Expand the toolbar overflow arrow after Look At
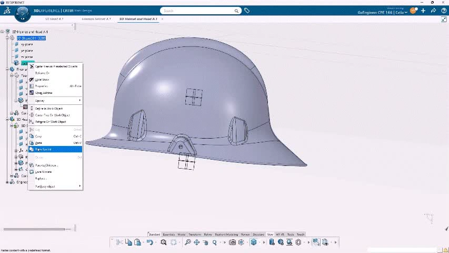Viewport: 449px width, 253px height. coord(225,242)
